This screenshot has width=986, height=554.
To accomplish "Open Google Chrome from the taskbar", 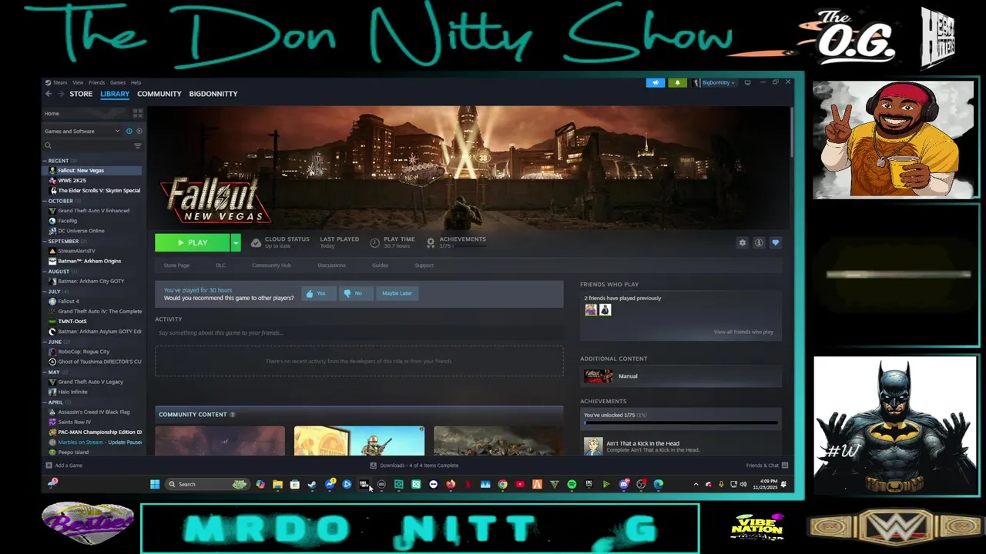I will (x=502, y=484).
